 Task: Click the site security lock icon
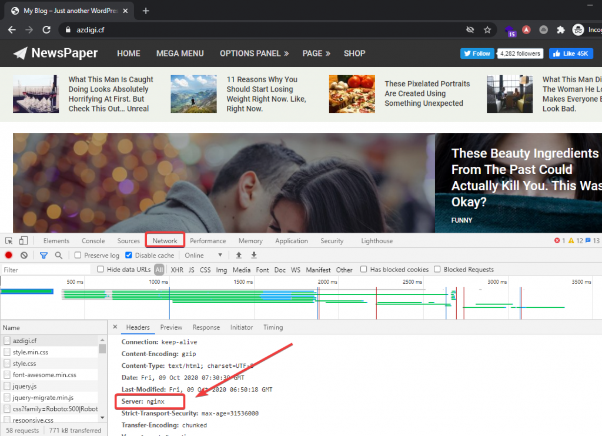[x=68, y=30]
